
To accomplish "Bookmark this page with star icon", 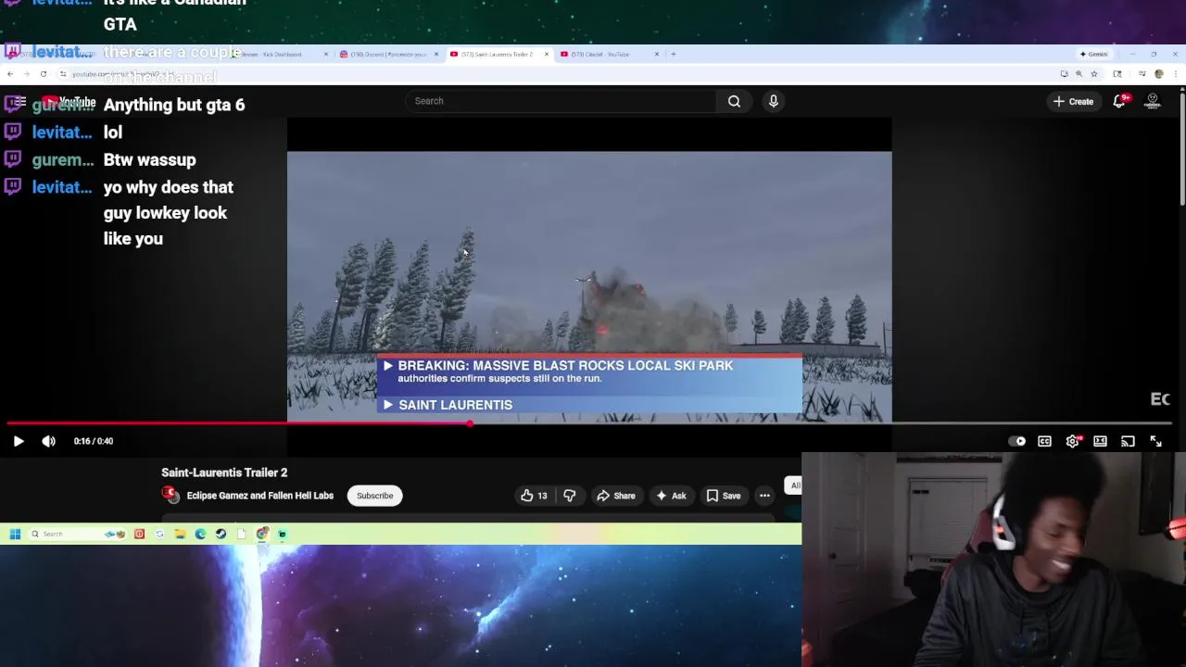I will 1094,74.
